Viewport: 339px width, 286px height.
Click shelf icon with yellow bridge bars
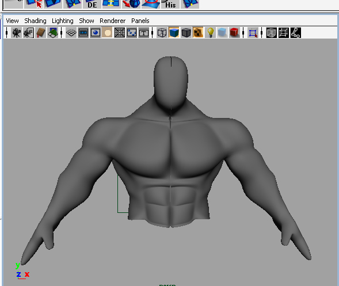pos(111,4)
